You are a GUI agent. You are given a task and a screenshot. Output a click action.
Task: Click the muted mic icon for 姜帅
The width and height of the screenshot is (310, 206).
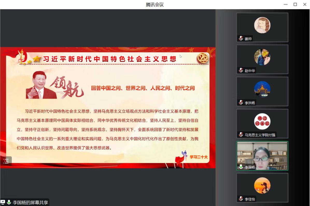241,39
